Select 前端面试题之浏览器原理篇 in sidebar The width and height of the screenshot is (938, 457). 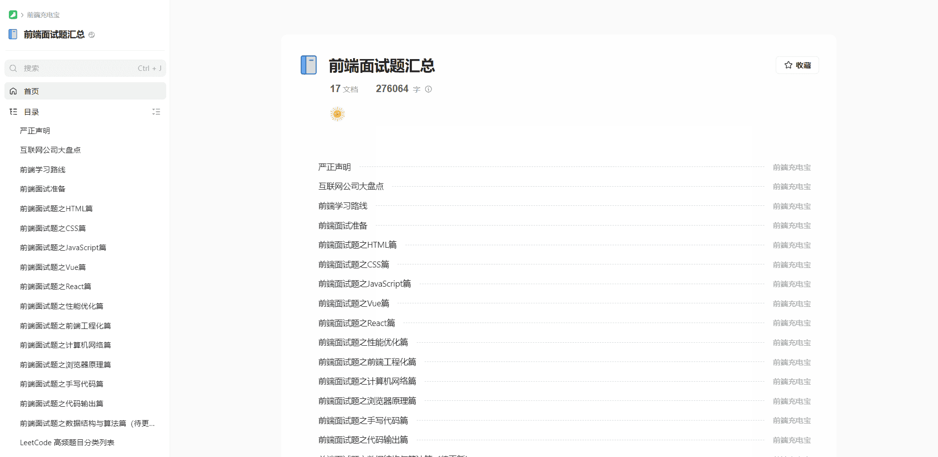[65, 364]
